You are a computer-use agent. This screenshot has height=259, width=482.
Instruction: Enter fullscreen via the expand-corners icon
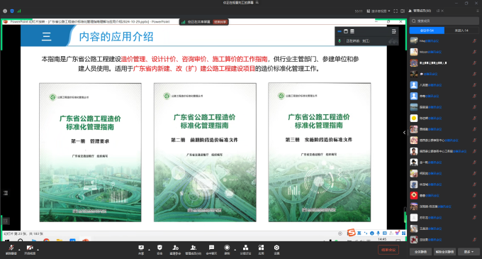[x=396, y=11]
